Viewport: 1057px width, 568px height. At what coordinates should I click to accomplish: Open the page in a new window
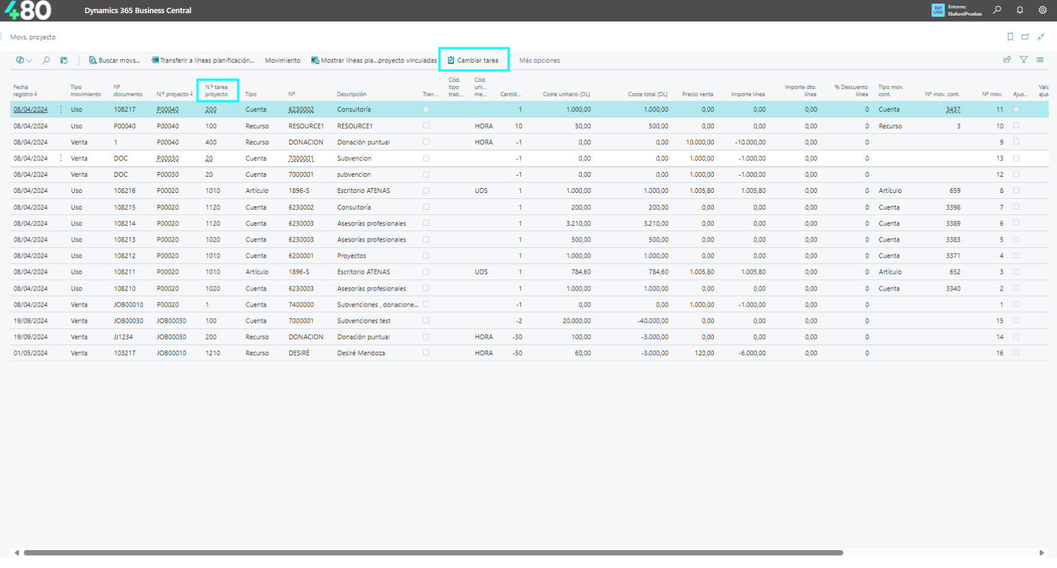(1025, 37)
